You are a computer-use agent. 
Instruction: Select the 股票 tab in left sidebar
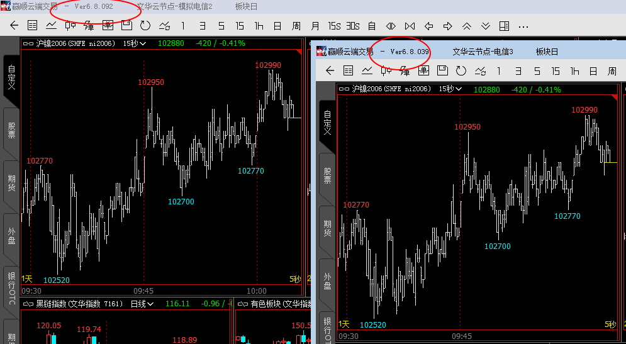pos(11,131)
